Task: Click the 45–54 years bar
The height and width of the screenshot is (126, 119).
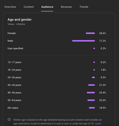Action: click(91, 92)
